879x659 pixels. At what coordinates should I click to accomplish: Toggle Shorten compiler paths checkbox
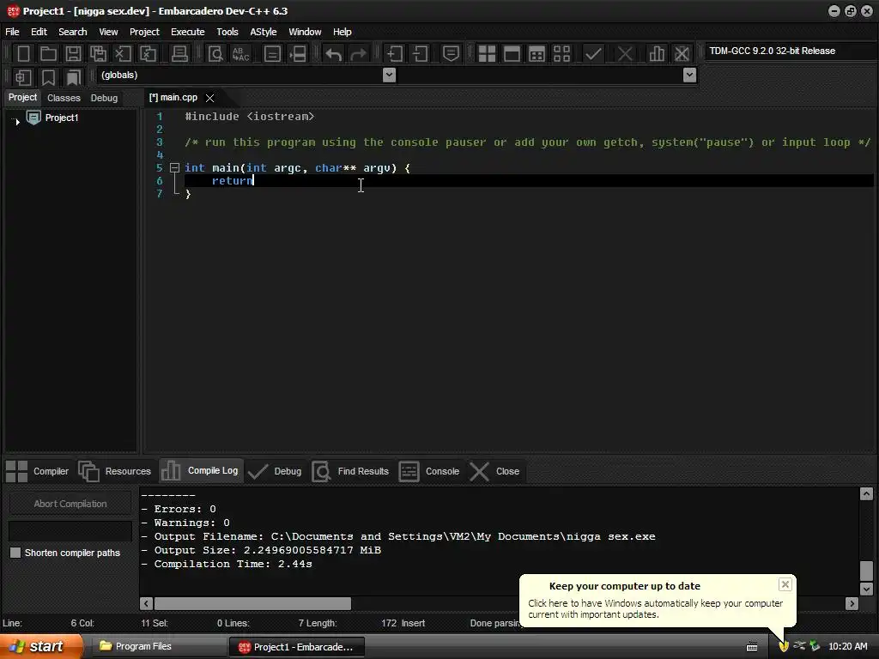[15, 553]
